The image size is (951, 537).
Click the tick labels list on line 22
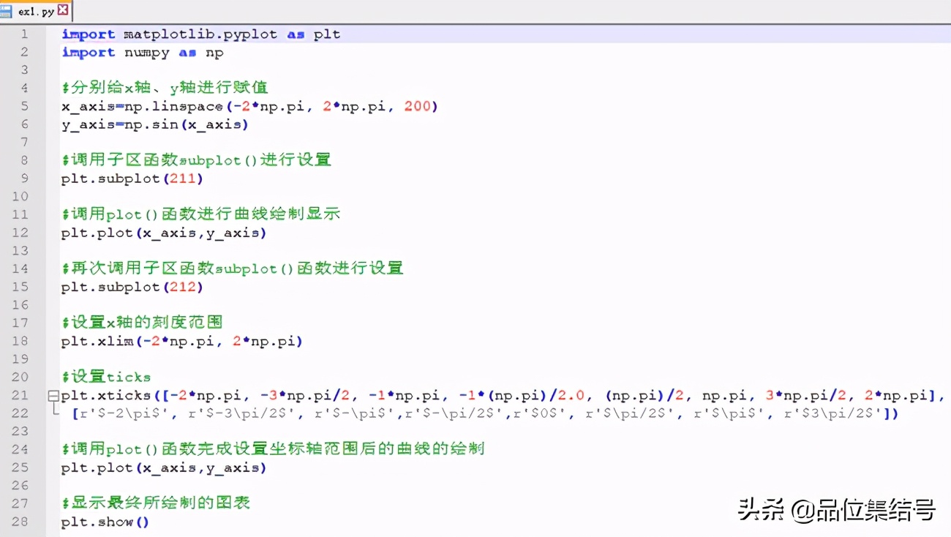click(x=486, y=413)
